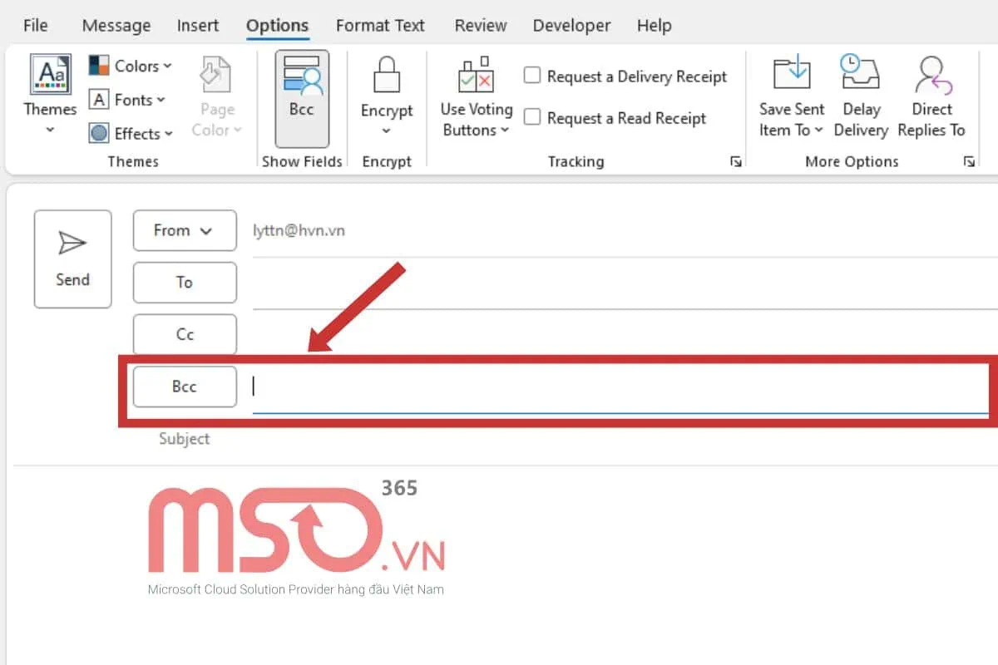Click inside the Bcc recipients field

pos(499,387)
